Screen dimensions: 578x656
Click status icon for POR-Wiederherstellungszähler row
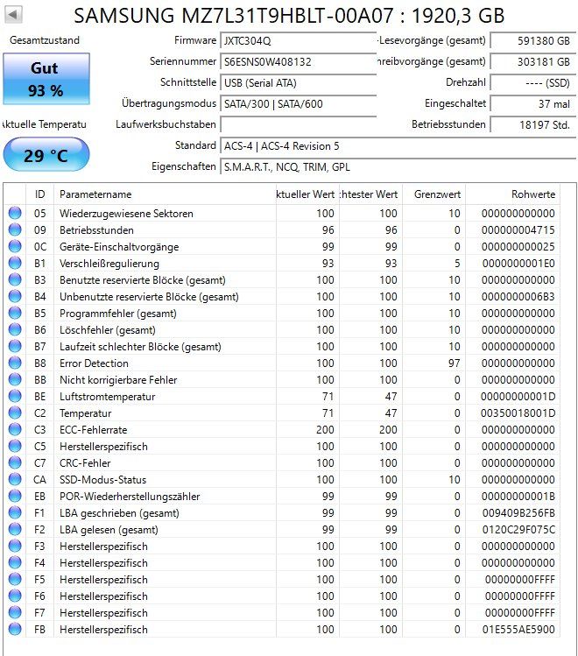click(15, 497)
